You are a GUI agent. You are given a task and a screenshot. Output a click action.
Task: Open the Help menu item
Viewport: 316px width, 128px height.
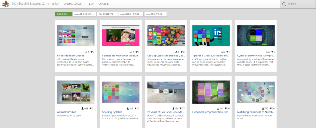pos(90,4)
